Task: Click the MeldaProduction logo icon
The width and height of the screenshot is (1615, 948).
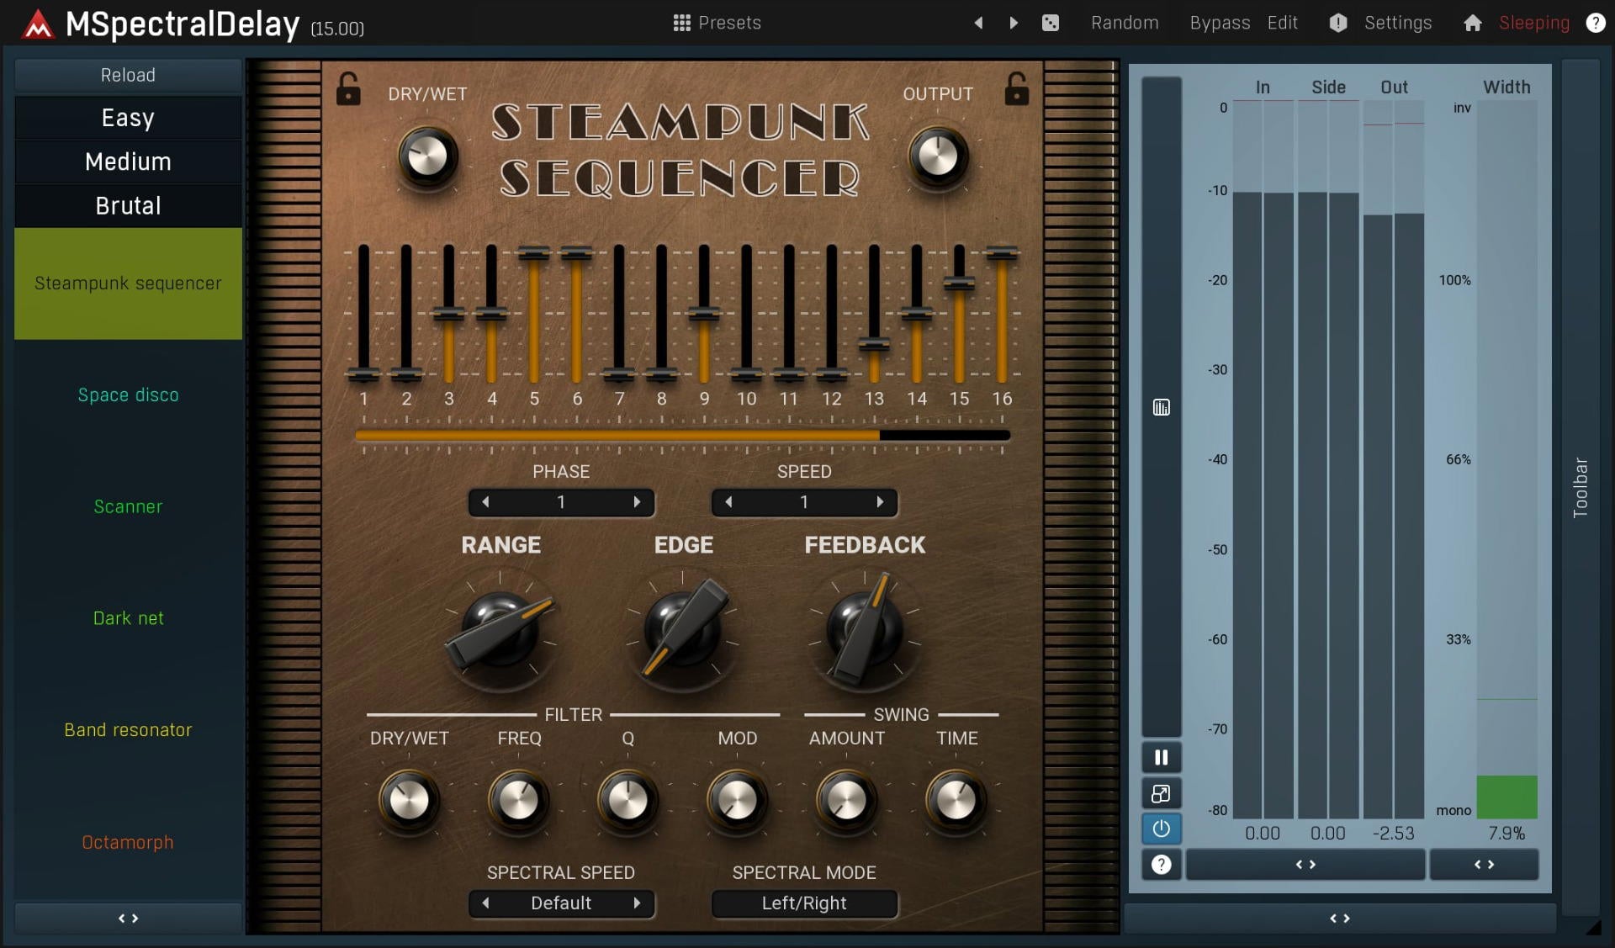Action: [38, 24]
